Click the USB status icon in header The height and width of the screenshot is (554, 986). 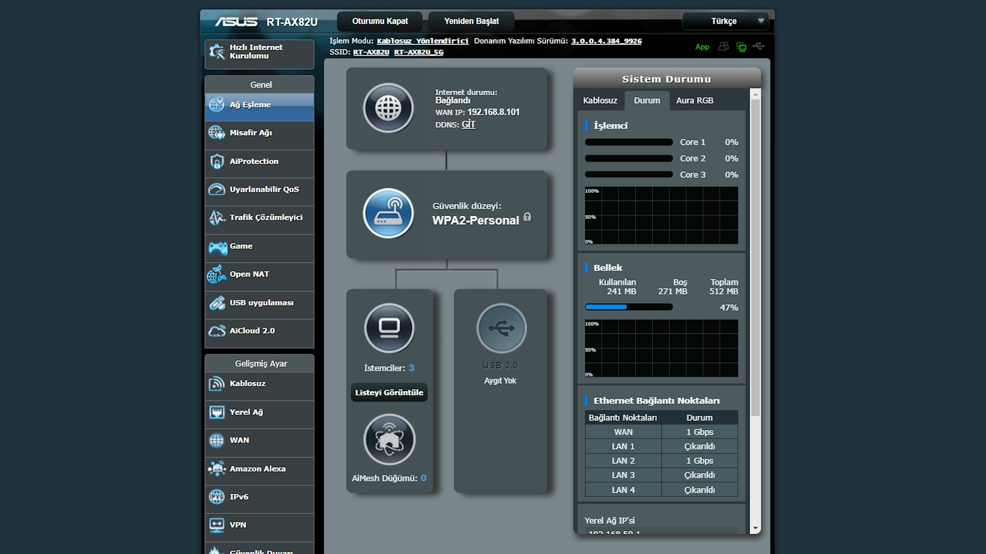pos(758,46)
